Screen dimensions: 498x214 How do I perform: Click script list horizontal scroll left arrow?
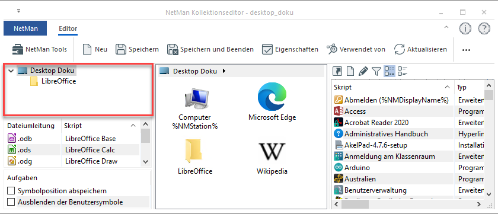[x=337, y=204]
